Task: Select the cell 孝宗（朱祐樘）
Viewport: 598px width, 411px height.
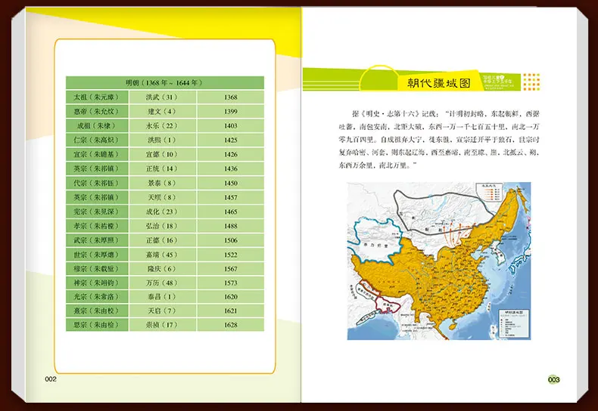Action: click(x=97, y=226)
